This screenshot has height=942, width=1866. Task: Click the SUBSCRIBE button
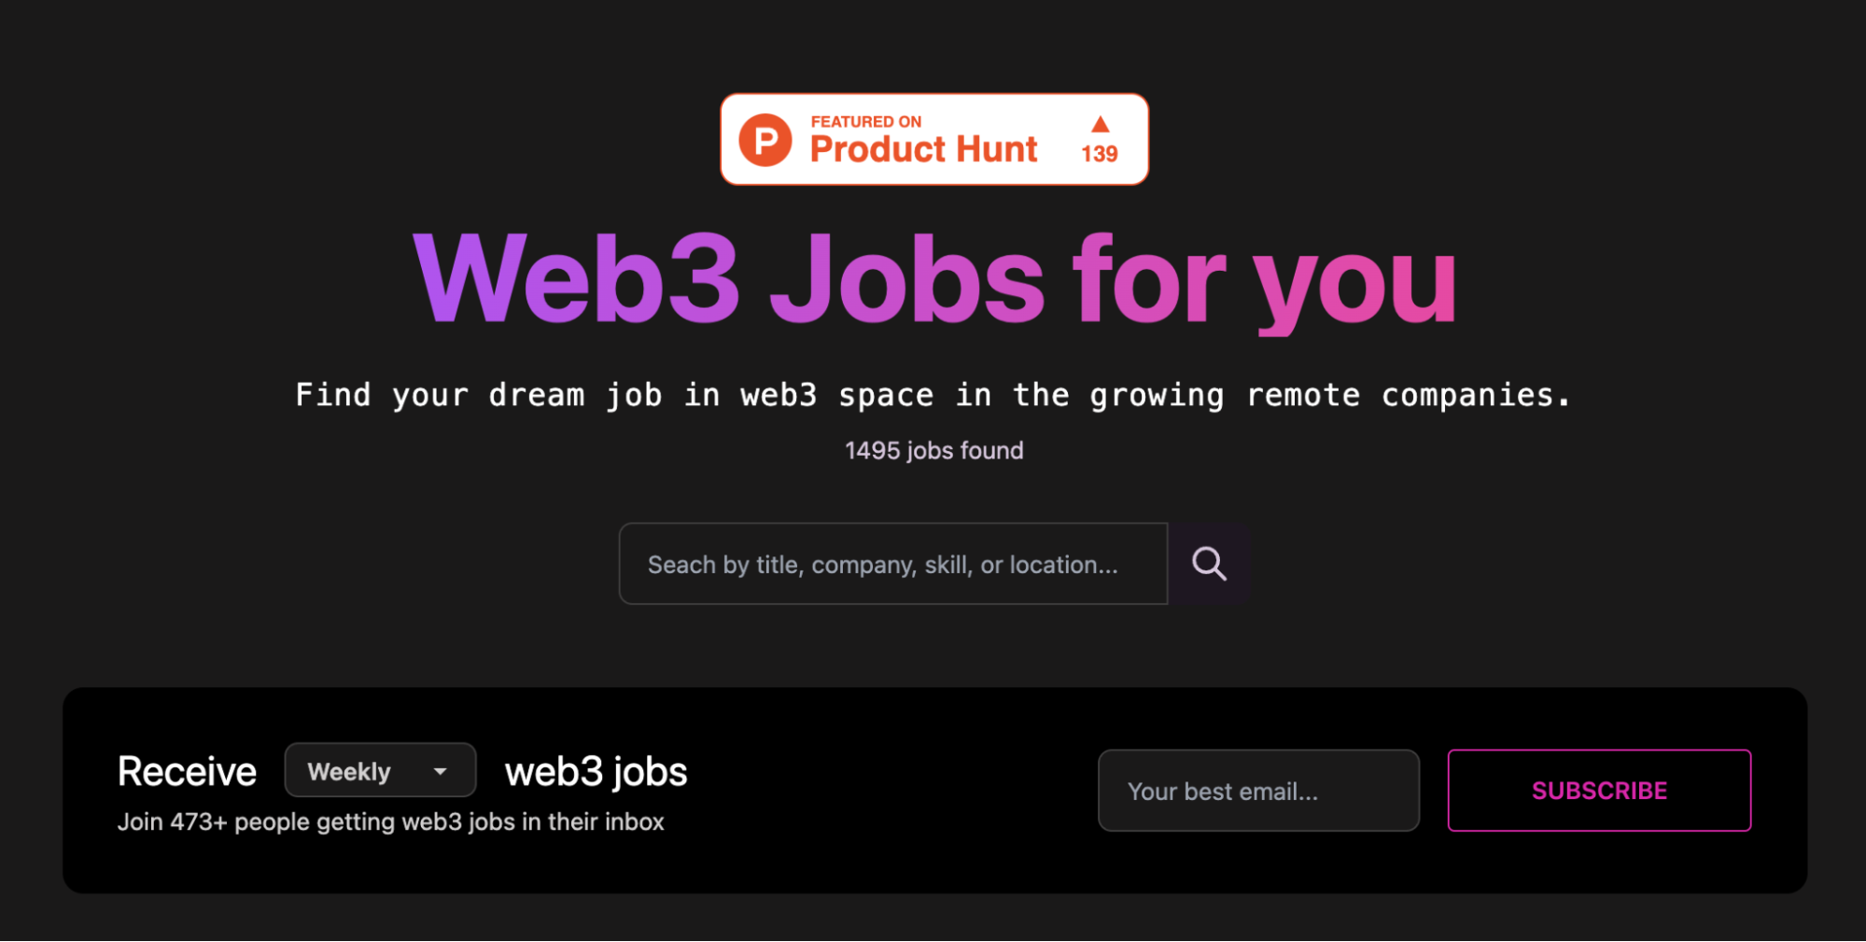[1599, 791]
